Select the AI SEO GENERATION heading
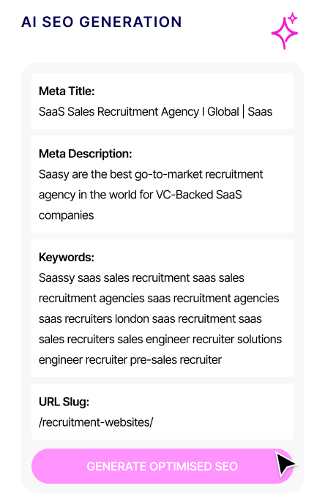The width and height of the screenshot is (325, 502). tap(102, 22)
